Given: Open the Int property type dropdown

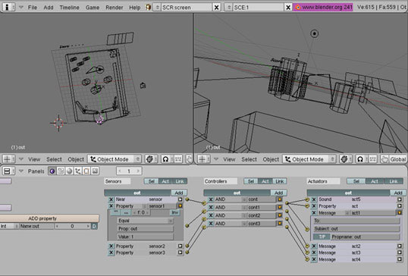Looking at the screenshot, I should tap(9, 226).
